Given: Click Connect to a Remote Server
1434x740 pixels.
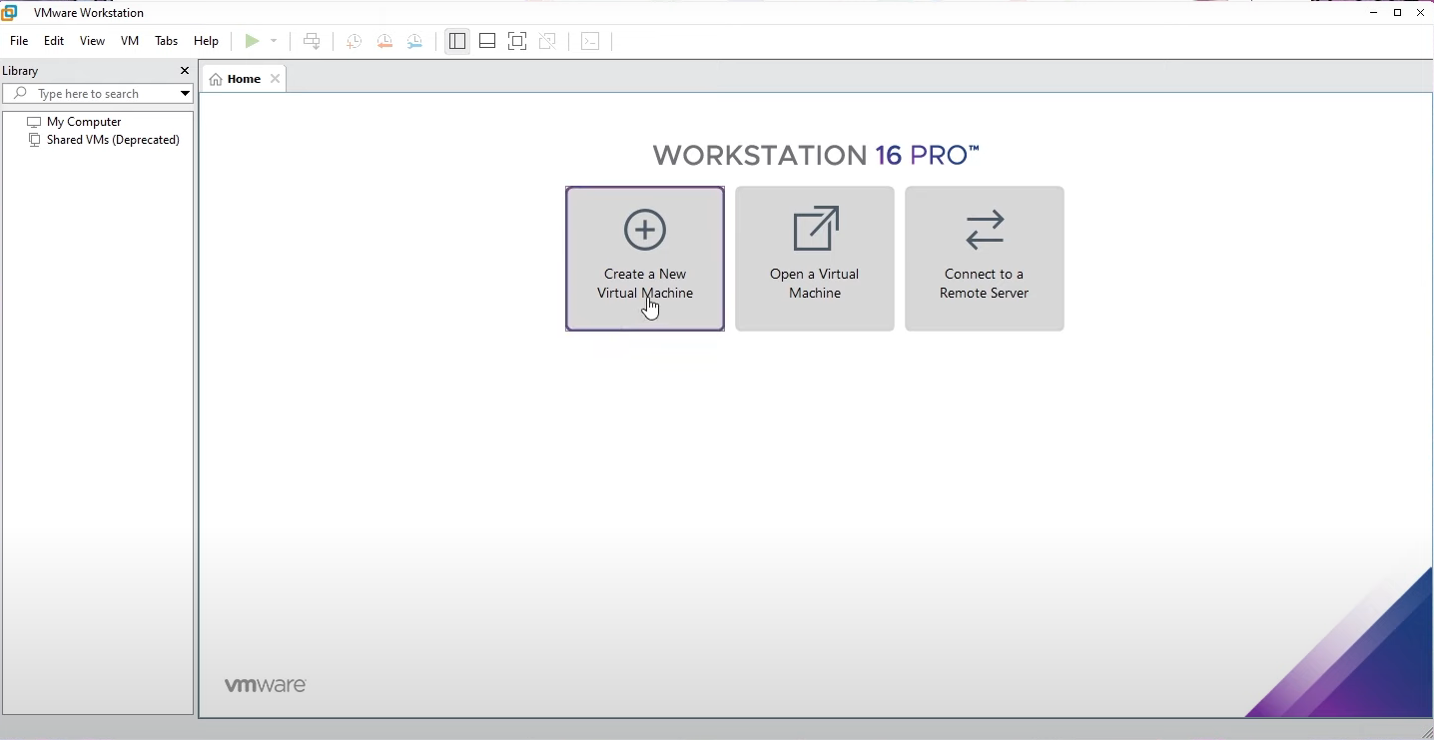Looking at the screenshot, I should click(985, 259).
